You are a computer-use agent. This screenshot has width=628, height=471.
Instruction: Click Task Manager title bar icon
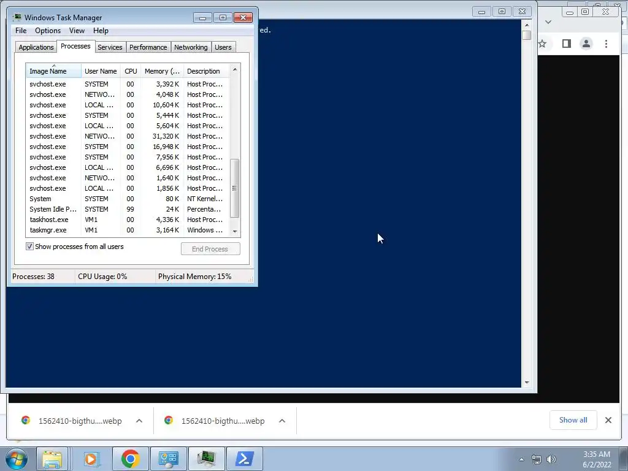(17, 17)
